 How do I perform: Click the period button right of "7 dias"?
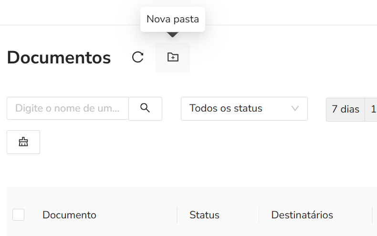click(x=372, y=109)
